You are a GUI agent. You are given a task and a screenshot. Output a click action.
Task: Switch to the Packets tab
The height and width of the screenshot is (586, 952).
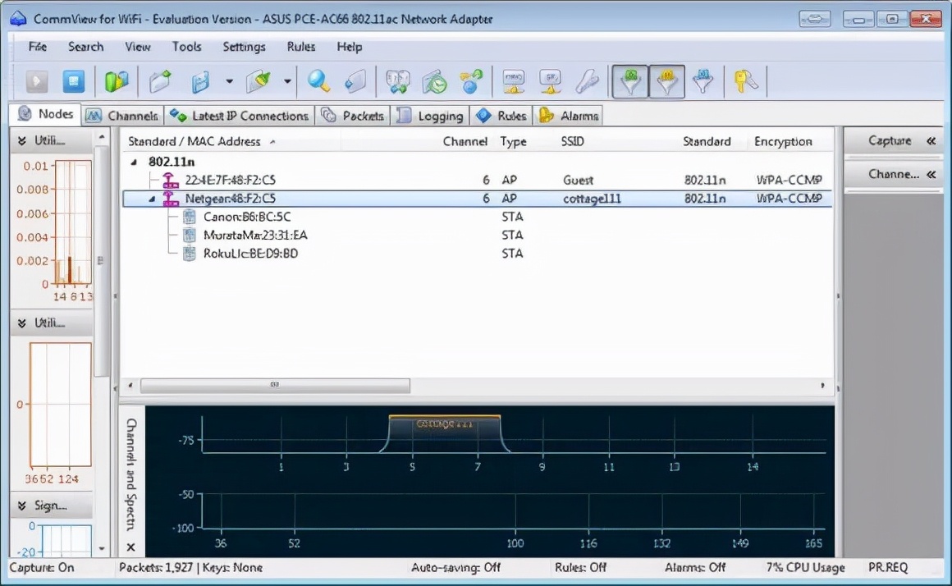click(355, 116)
